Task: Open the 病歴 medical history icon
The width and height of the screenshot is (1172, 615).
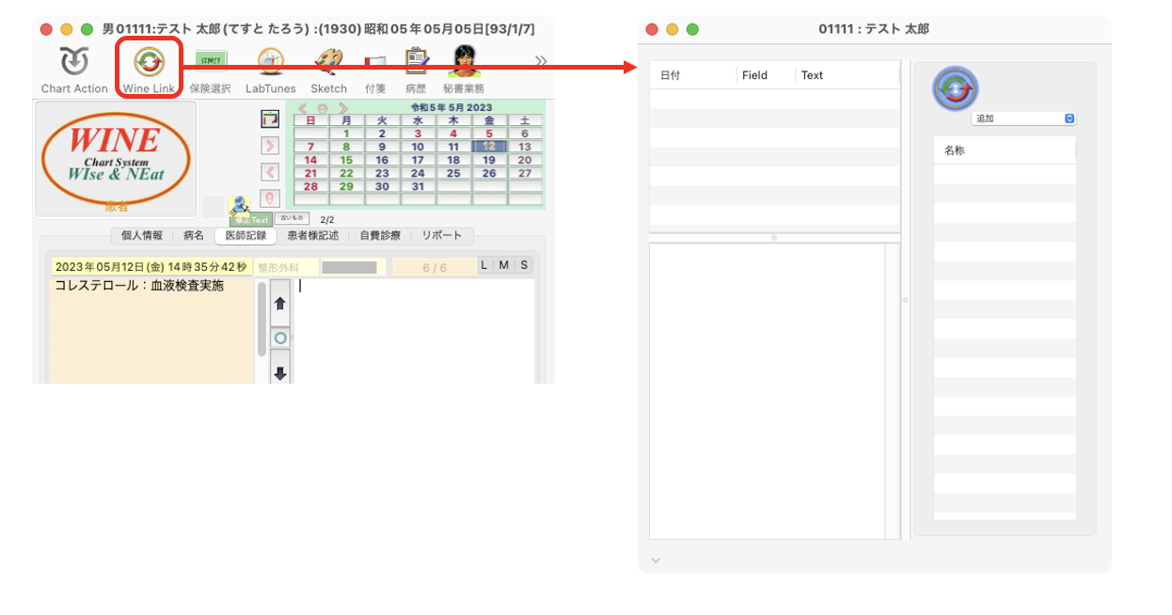Action: tap(416, 64)
